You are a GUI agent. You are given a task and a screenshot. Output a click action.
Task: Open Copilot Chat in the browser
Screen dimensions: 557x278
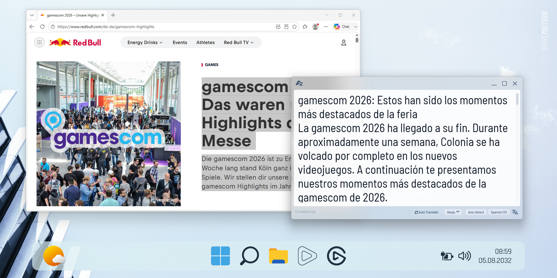[342, 27]
